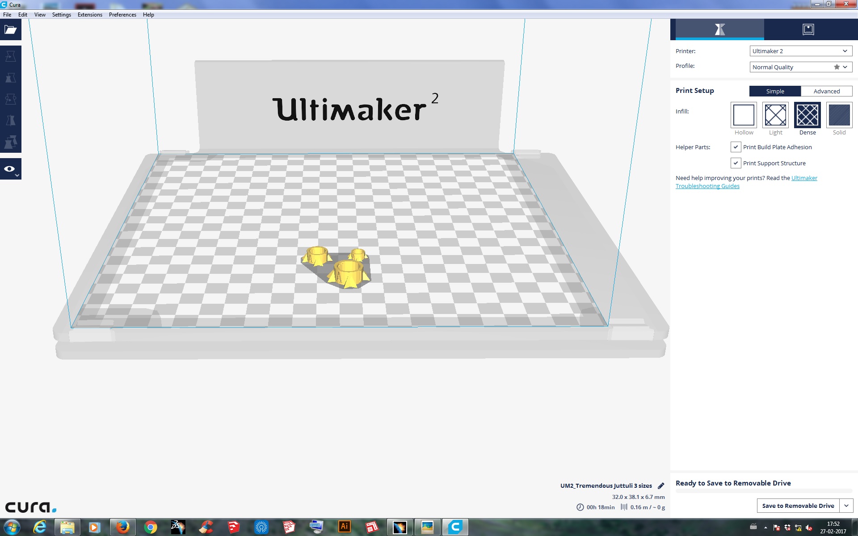
Task: Open the photo viewer taskbar window
Action: coord(428,528)
